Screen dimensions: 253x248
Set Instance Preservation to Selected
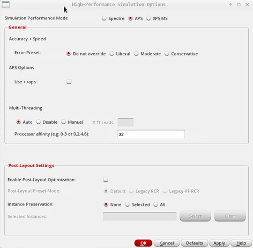pyautogui.click(x=128, y=204)
